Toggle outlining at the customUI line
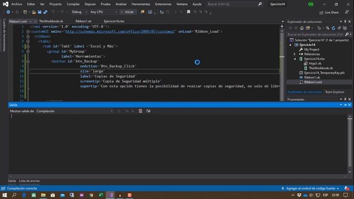Viewport: 354px width, 199px height. click(x=28, y=32)
